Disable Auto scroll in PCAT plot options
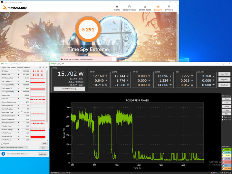This screenshot has height=174, width=232. point(223,117)
